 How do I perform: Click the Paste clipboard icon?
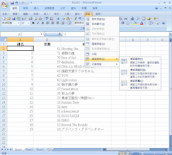pyautogui.click(x=68, y=19)
